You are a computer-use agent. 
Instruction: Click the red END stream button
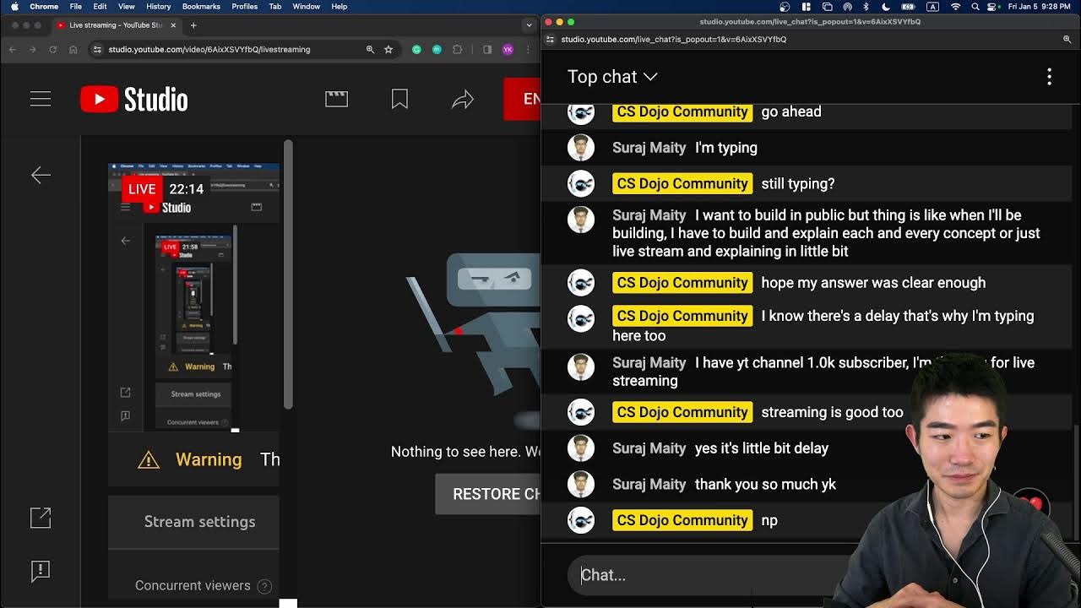pos(522,99)
